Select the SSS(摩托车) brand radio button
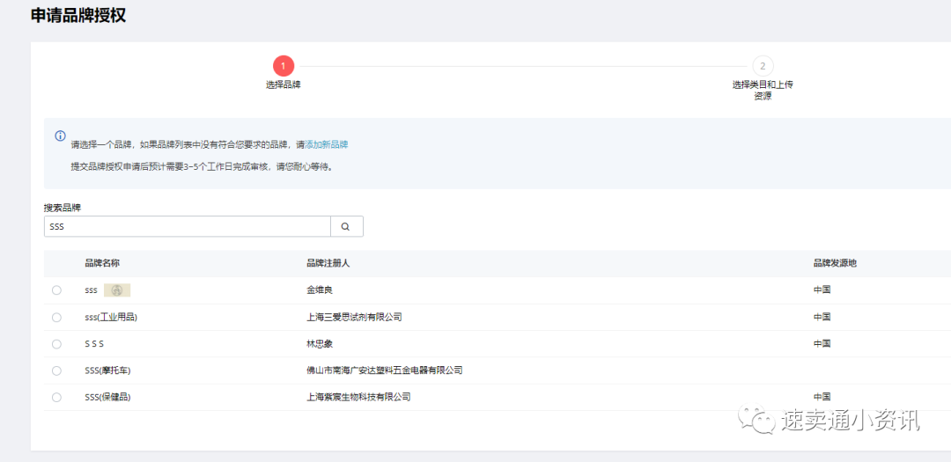This screenshot has width=951, height=462. [56, 370]
